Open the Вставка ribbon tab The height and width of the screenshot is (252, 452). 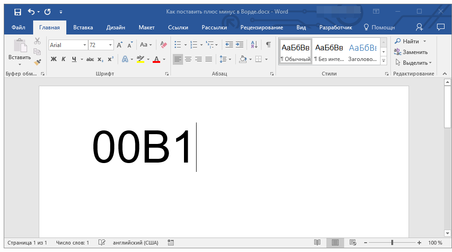click(83, 27)
